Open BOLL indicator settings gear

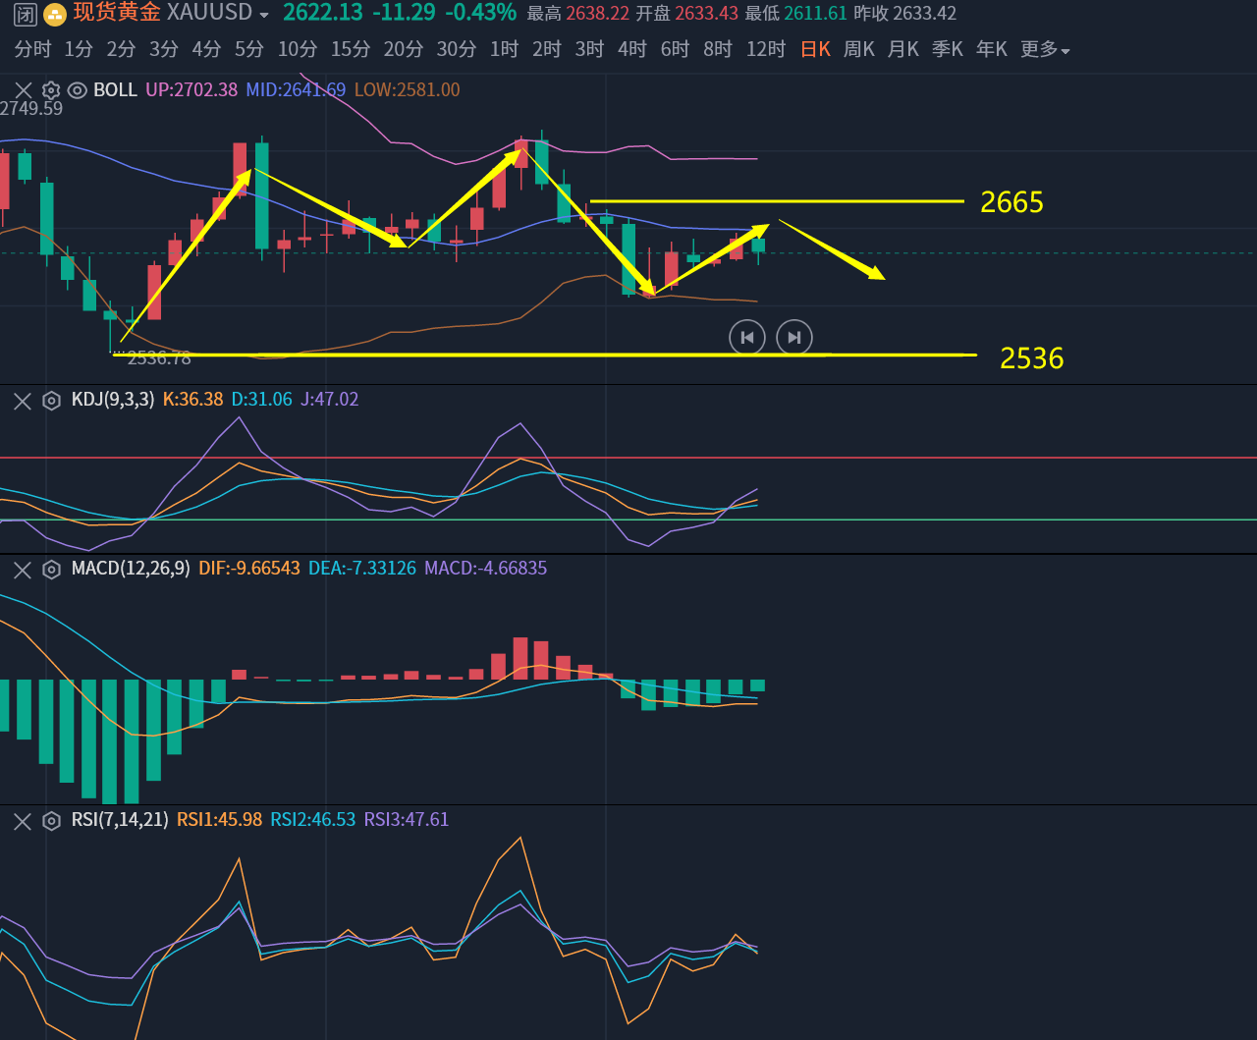click(51, 90)
